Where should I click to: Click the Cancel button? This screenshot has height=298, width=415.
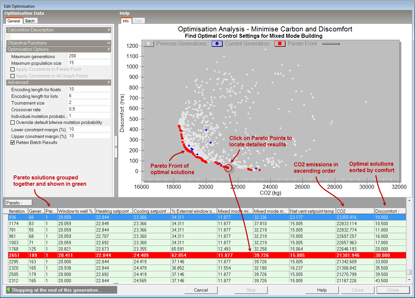[201, 290]
